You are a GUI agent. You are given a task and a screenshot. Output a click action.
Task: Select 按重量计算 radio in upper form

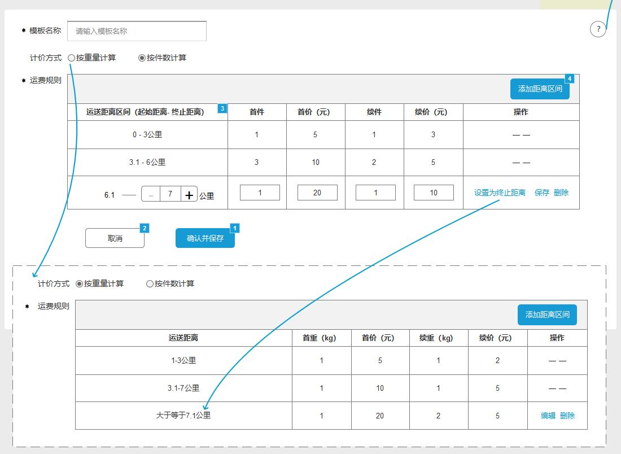[x=71, y=58]
